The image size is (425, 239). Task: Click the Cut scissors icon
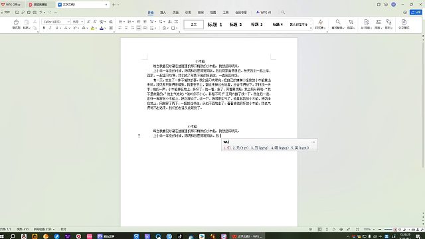pyautogui.click(x=35, y=22)
